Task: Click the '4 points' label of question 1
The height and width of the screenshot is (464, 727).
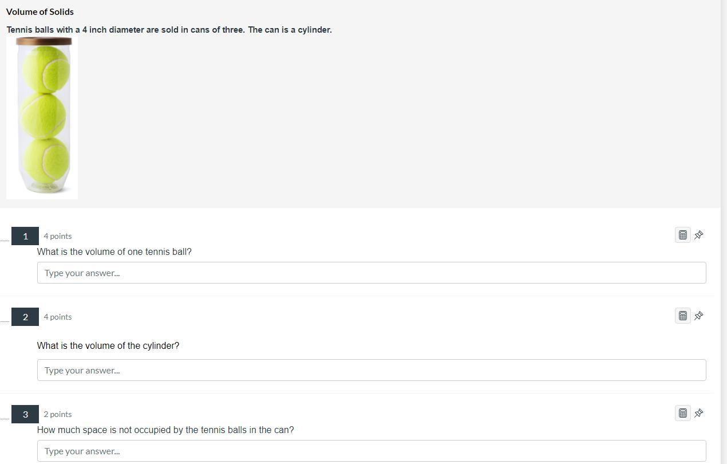Action: (x=58, y=236)
